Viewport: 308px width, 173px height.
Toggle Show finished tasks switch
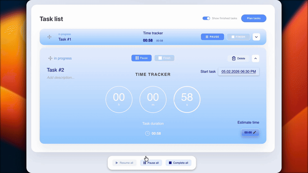(x=206, y=18)
